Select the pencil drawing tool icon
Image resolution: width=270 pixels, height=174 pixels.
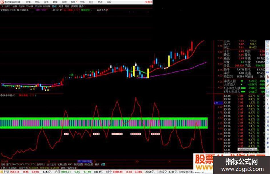(x=268, y=86)
